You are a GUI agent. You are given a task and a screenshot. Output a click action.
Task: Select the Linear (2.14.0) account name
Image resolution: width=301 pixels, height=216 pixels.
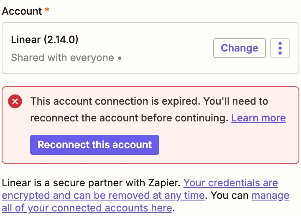point(45,40)
